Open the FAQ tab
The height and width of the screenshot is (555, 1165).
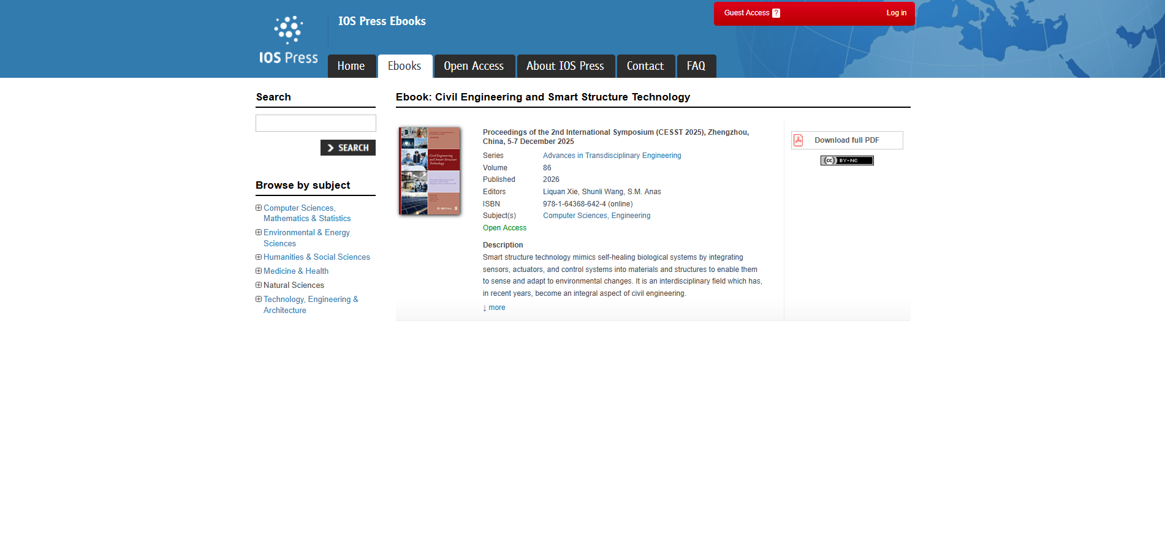point(696,66)
